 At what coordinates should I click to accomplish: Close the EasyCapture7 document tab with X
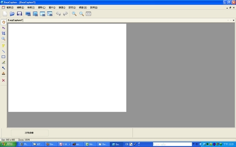point(234,20)
